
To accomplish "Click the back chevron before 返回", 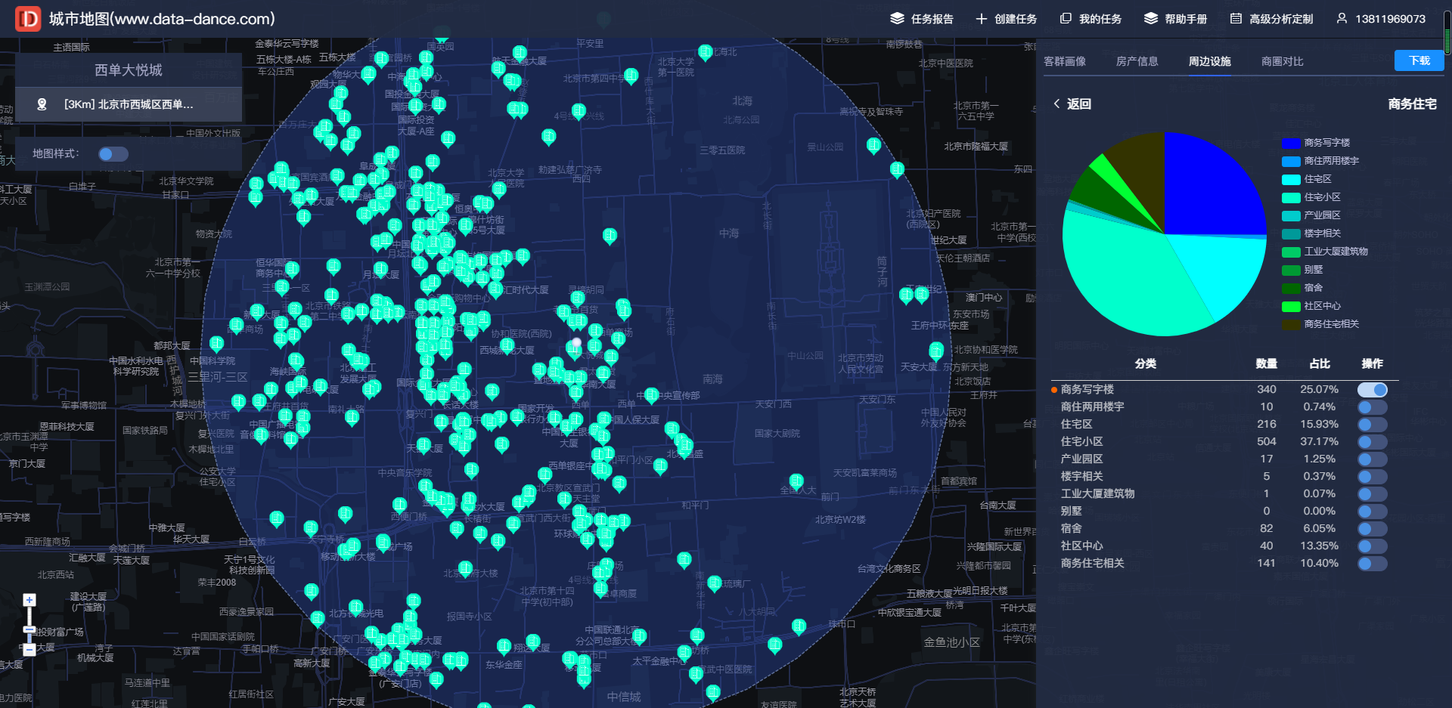I will [1056, 104].
